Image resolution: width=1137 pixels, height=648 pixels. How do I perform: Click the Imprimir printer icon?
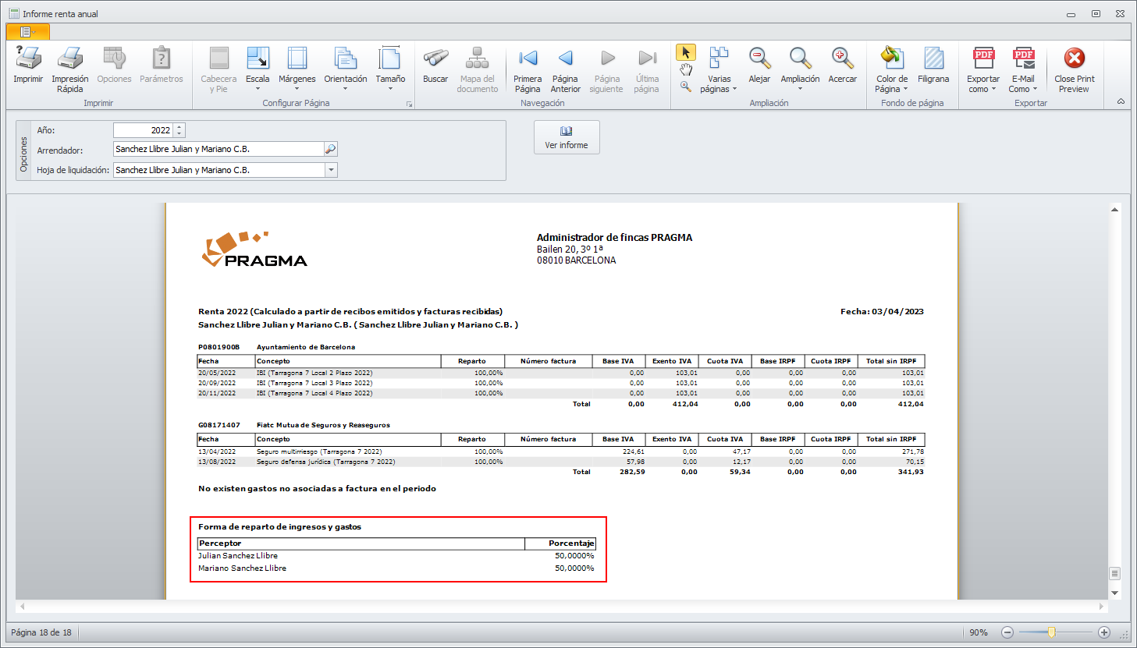28,59
